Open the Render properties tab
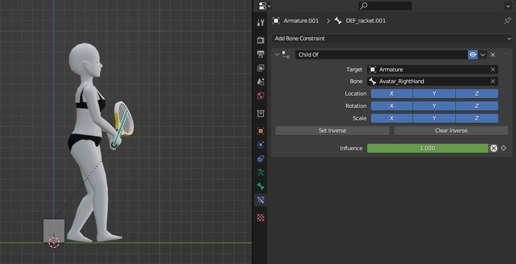The image size is (516, 264). point(261,40)
